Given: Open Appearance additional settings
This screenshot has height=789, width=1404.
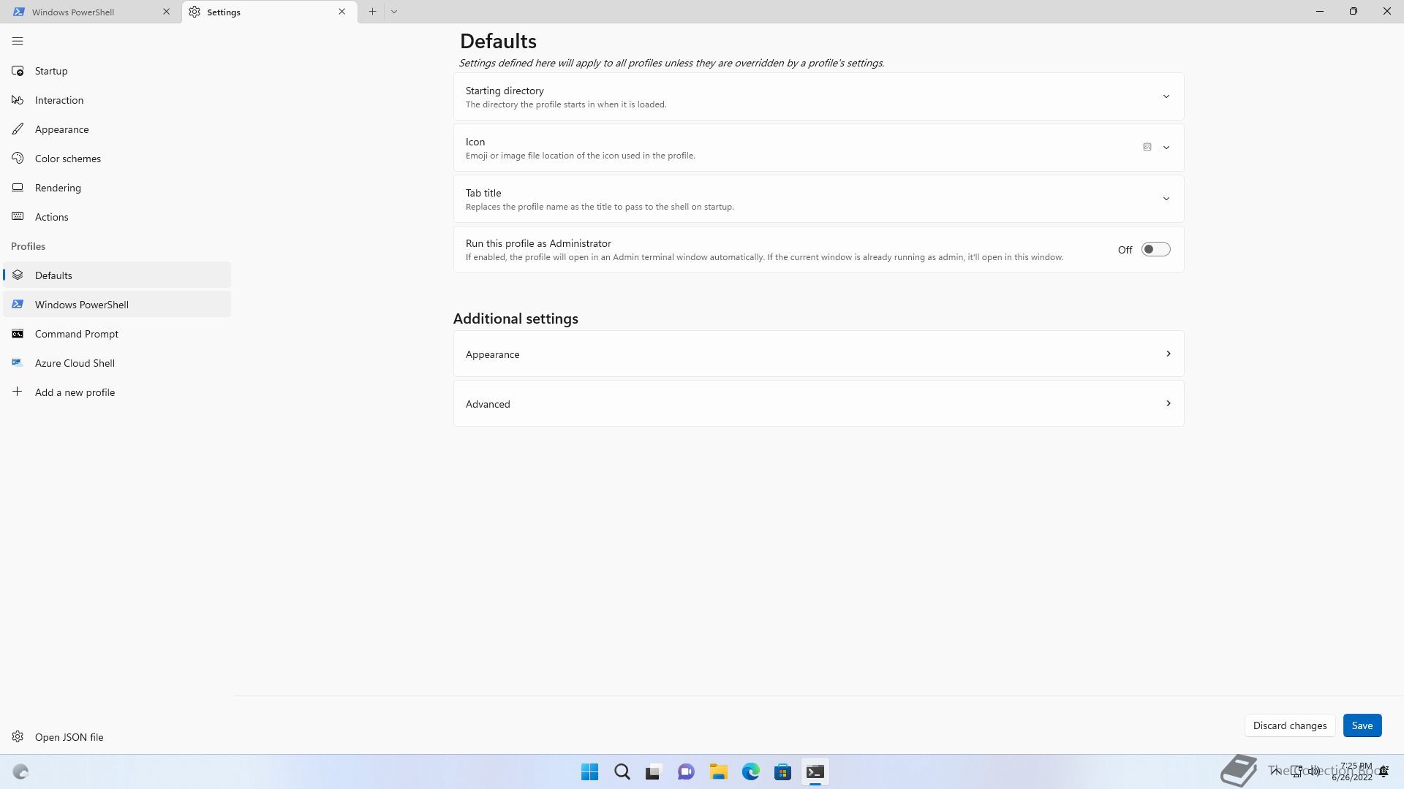Looking at the screenshot, I should click(818, 354).
